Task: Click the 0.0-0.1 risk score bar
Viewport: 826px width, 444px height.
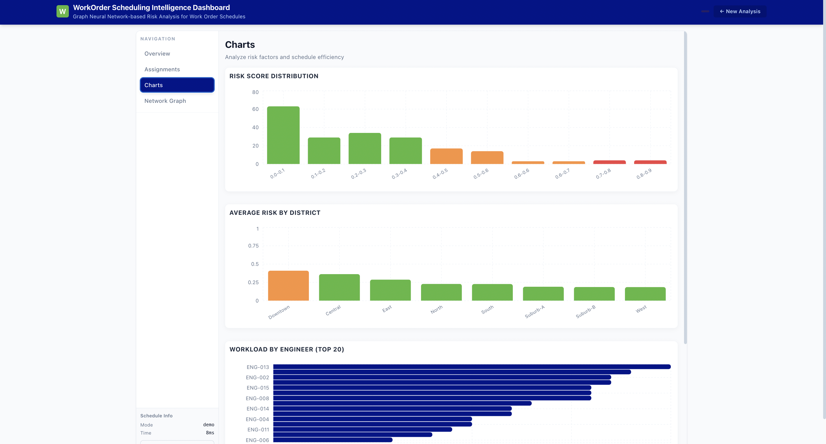Action: 283,135
